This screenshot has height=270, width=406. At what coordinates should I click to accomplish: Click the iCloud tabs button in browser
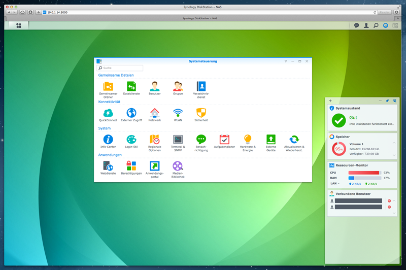(22, 12)
